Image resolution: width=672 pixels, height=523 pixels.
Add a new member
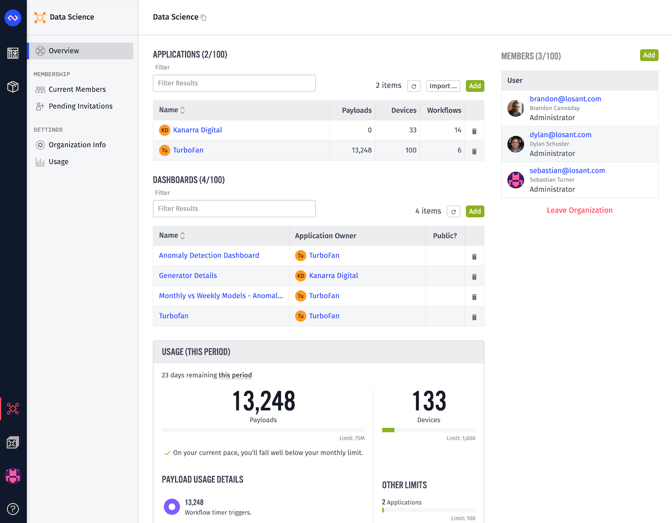pyautogui.click(x=649, y=55)
